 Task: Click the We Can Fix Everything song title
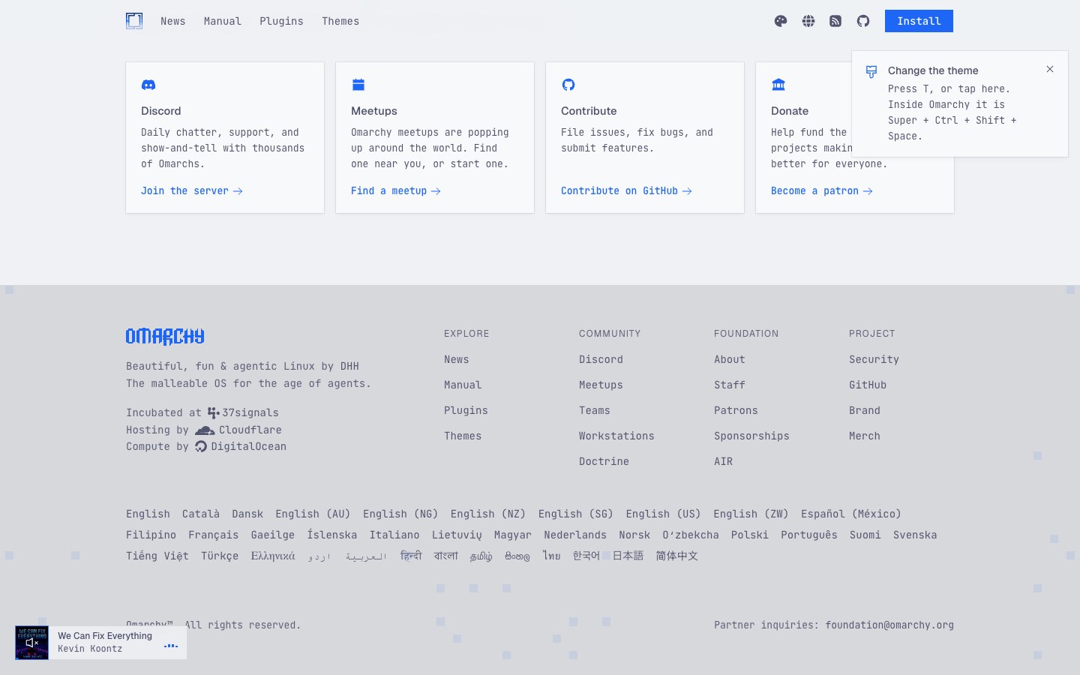tap(105, 636)
